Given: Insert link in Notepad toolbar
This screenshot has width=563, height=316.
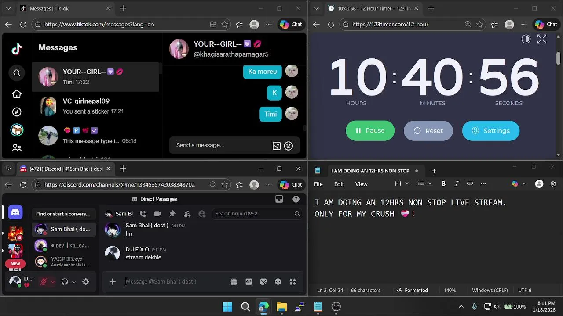Looking at the screenshot, I should 470,184.
